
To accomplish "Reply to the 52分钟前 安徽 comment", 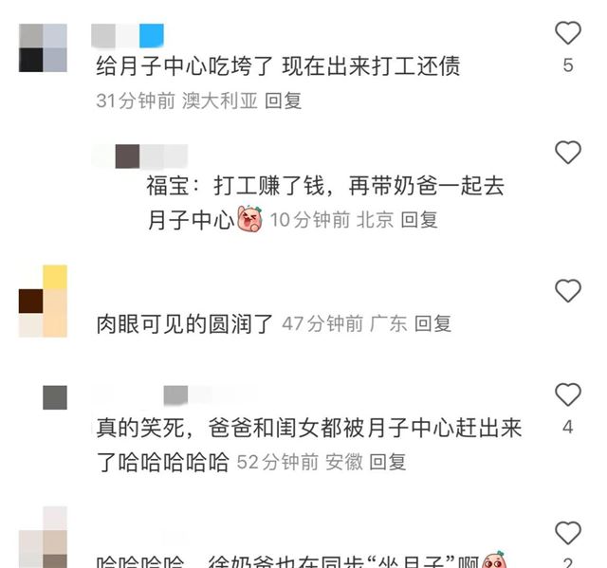I will 388,462.
